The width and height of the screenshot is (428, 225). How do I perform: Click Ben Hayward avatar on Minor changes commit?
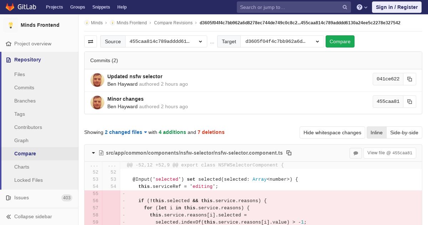pyautogui.click(x=97, y=102)
